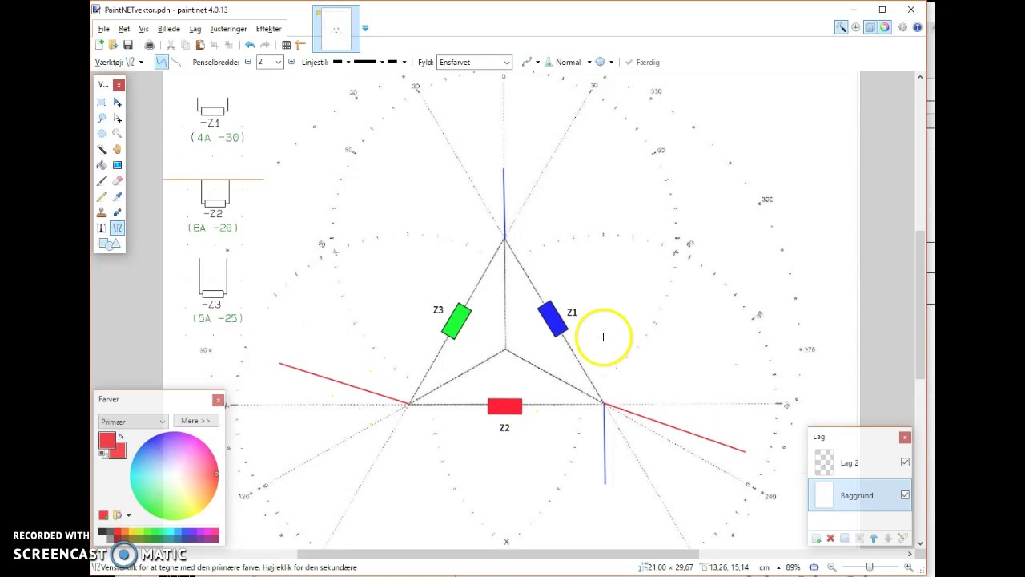Select the Ellipse Select tool
Image resolution: width=1025 pixels, height=577 pixels.
pyautogui.click(x=102, y=134)
